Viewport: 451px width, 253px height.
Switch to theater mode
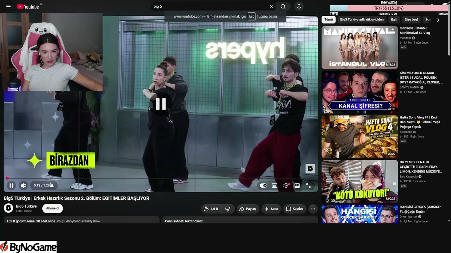pos(297,186)
